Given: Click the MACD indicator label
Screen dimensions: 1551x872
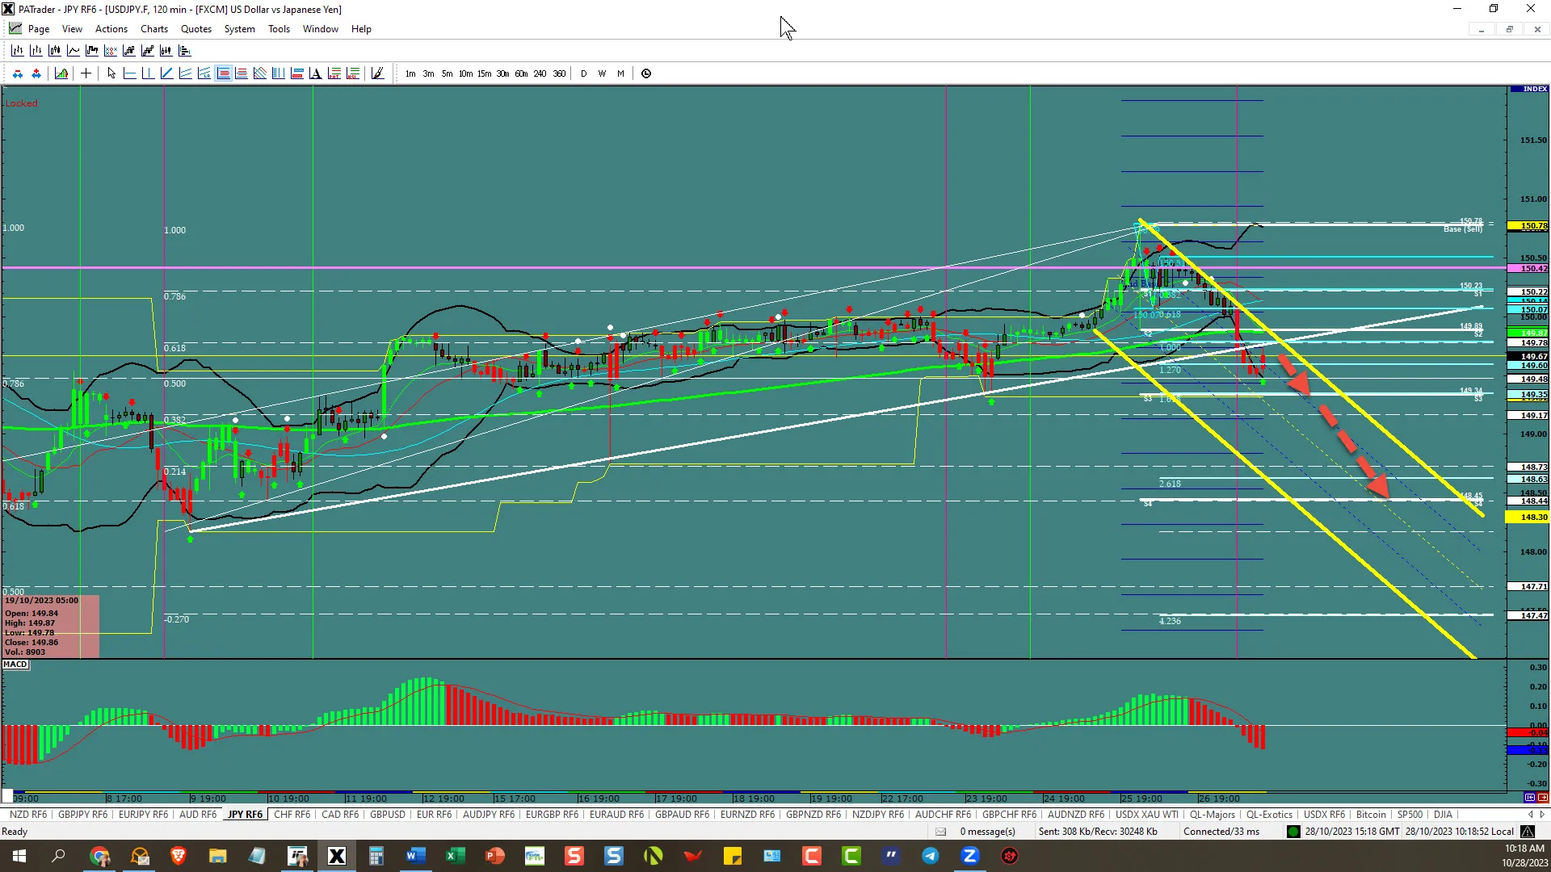Looking at the screenshot, I should coord(15,664).
